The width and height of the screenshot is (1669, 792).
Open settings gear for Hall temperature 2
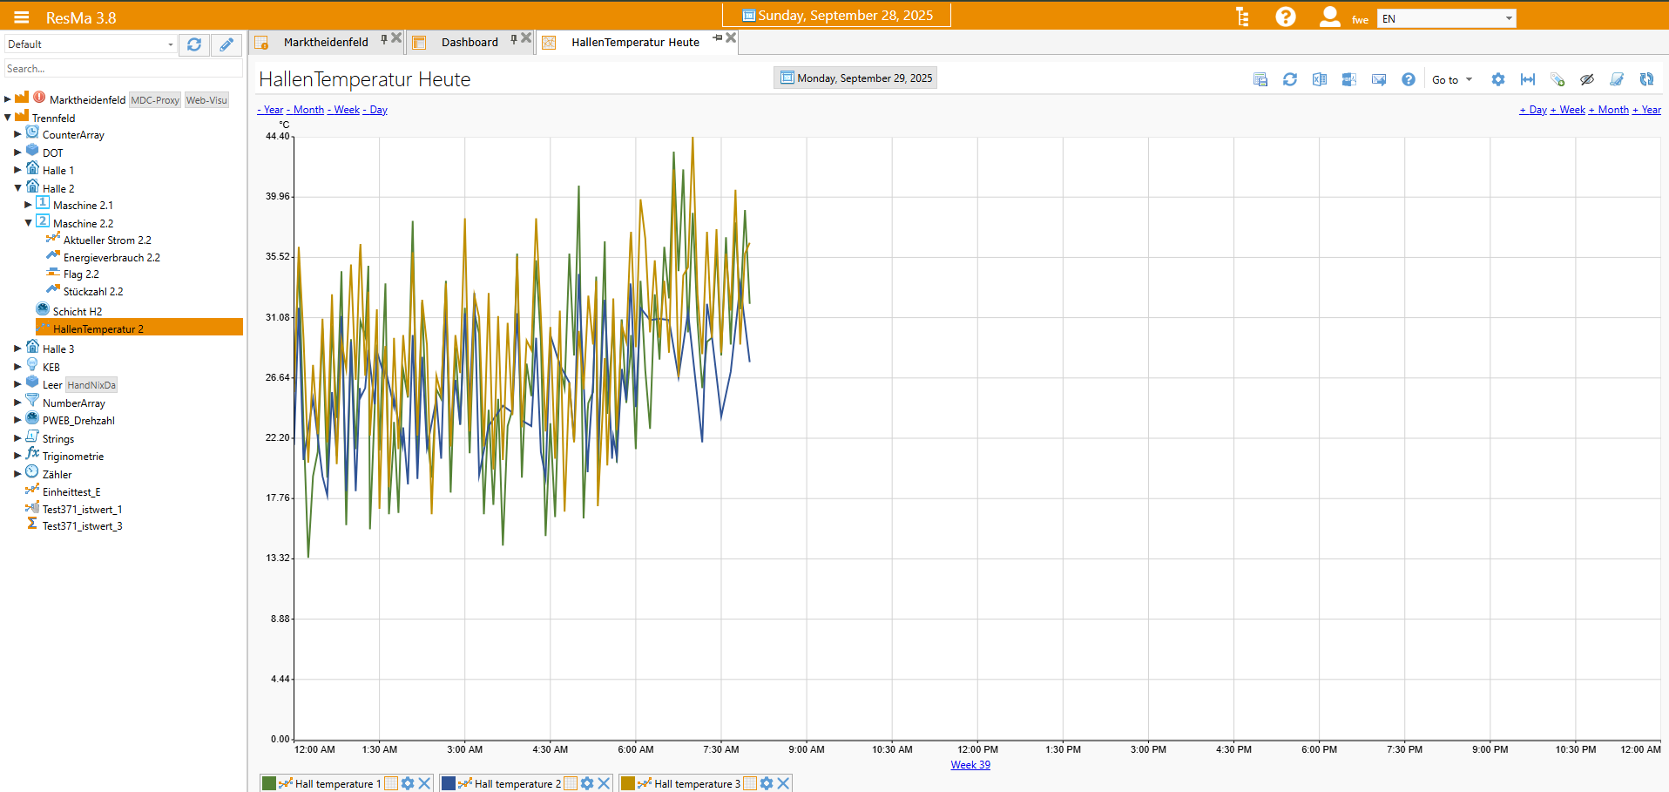click(587, 783)
